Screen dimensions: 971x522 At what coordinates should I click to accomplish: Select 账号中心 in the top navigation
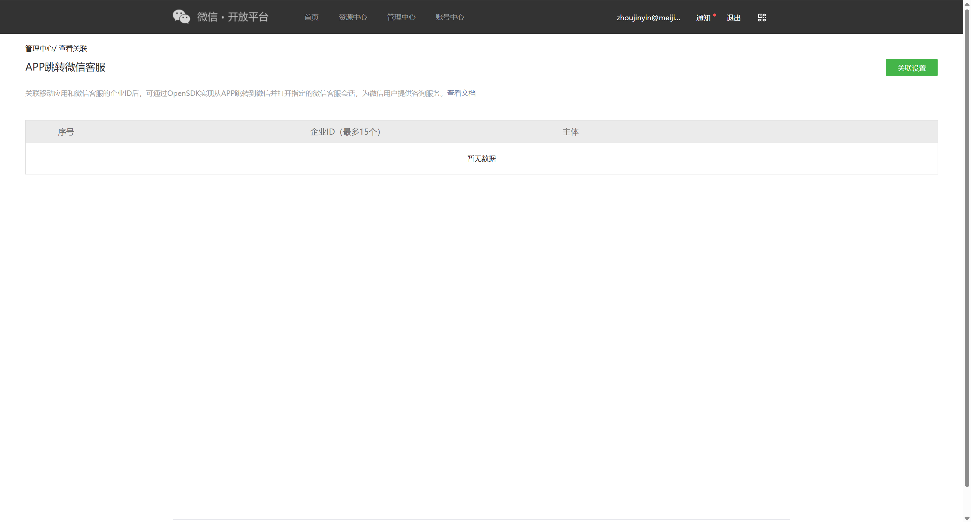pyautogui.click(x=450, y=17)
